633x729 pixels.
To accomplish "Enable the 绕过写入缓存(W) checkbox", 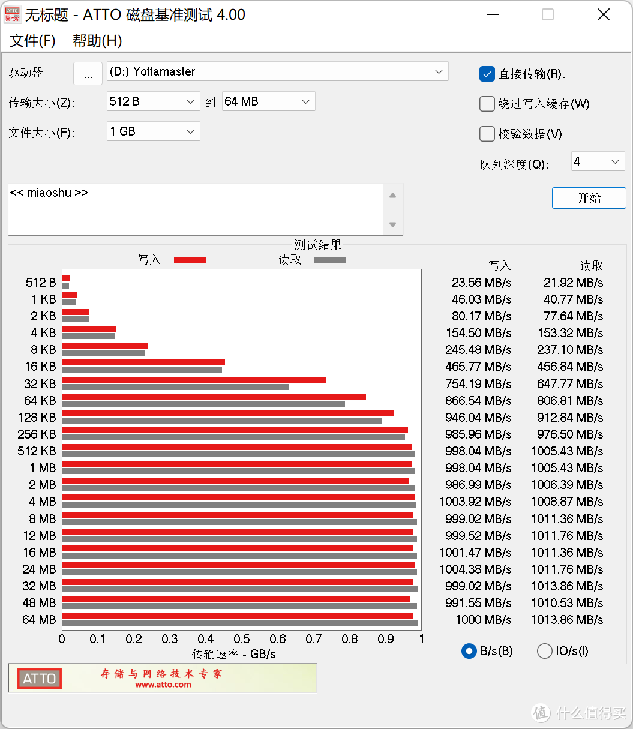I will point(487,104).
